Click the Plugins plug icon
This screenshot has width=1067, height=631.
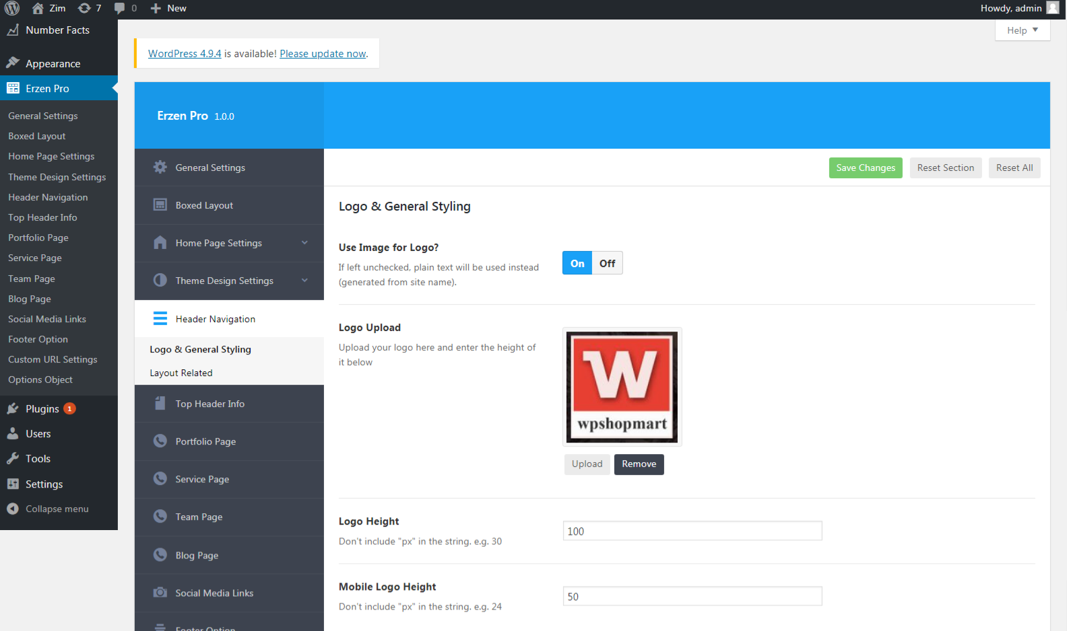pos(13,408)
